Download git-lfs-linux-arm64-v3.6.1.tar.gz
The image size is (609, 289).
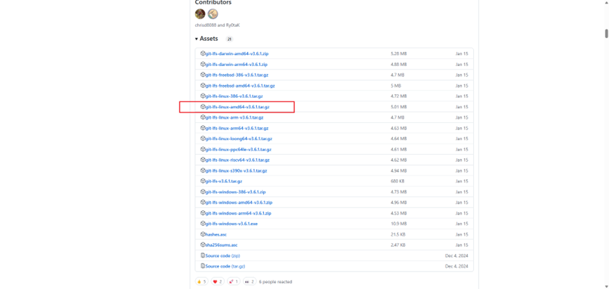click(x=237, y=128)
